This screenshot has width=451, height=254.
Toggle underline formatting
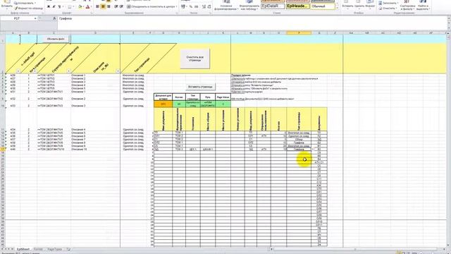(59, 6)
